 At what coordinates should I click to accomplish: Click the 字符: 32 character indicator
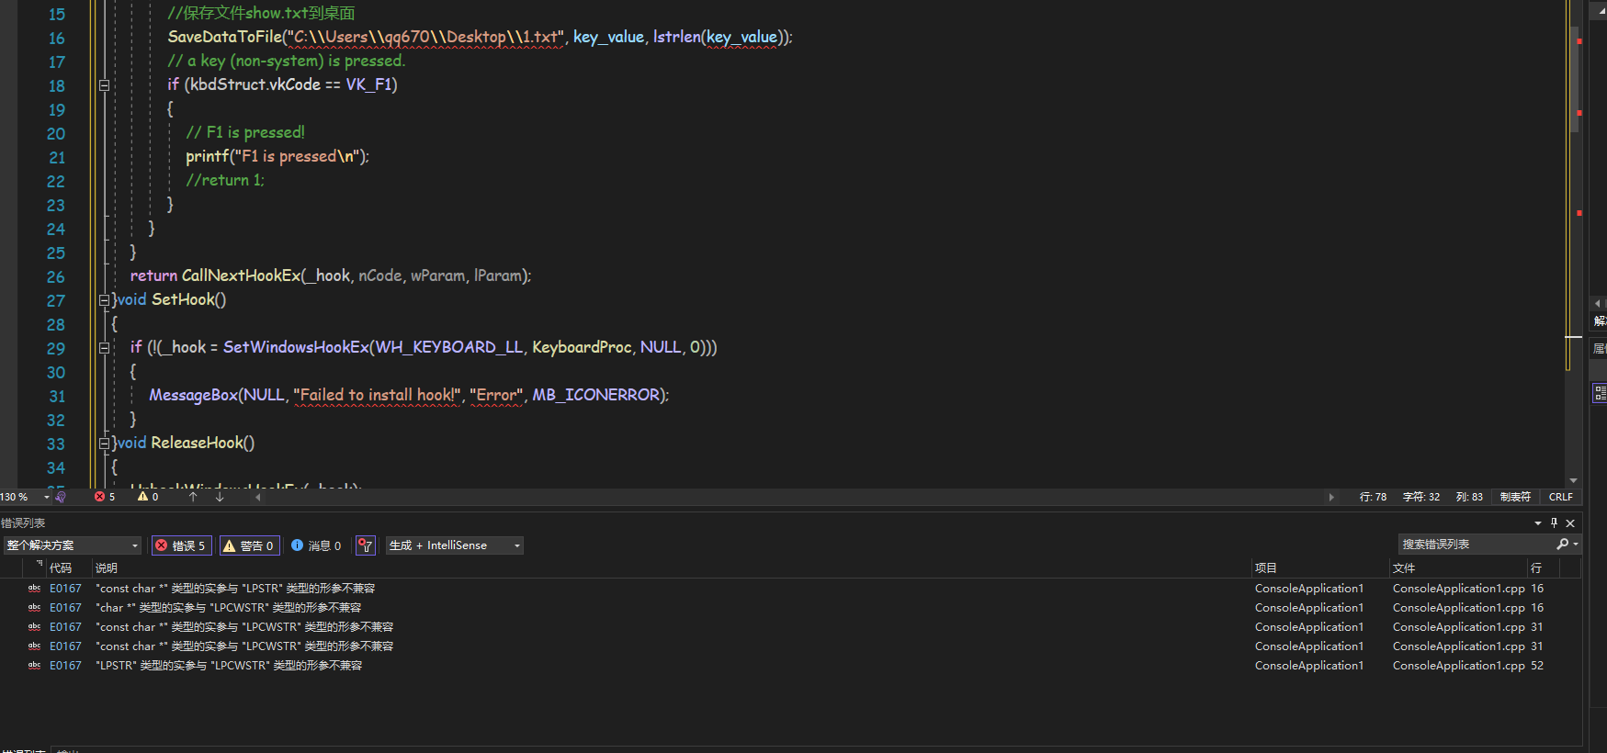click(x=1421, y=497)
